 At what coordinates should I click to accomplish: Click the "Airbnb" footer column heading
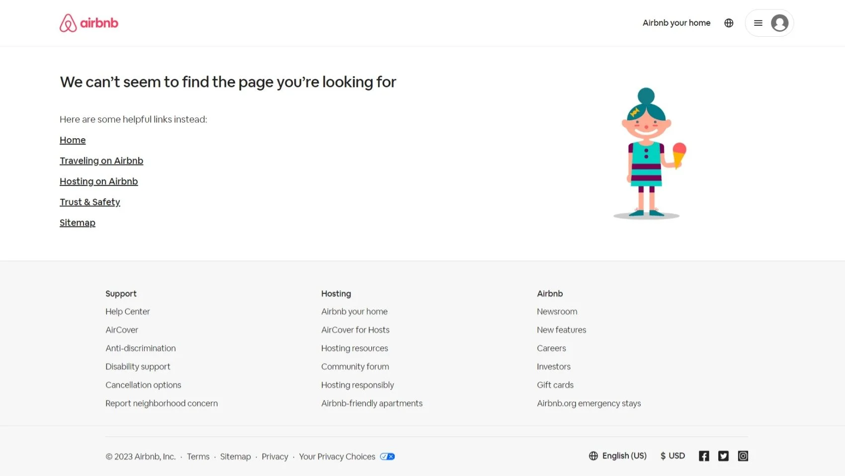click(x=550, y=294)
